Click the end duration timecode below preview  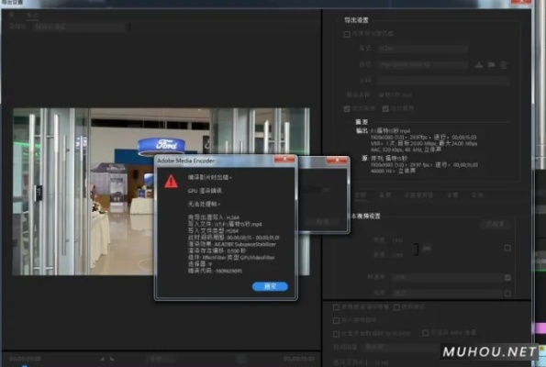tap(299, 359)
